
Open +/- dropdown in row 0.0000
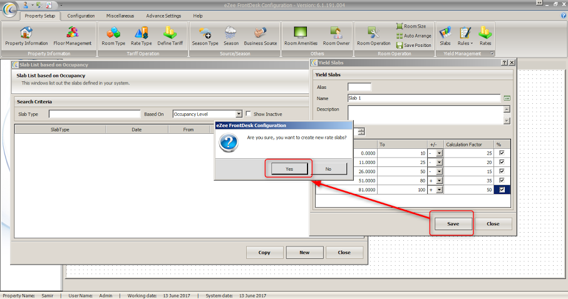coord(440,153)
